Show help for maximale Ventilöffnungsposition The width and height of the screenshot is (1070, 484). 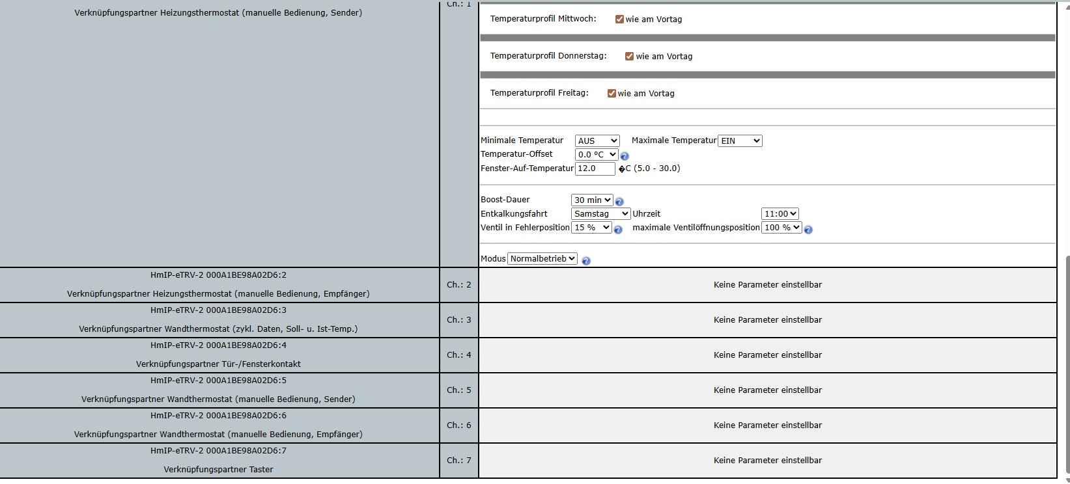808,230
